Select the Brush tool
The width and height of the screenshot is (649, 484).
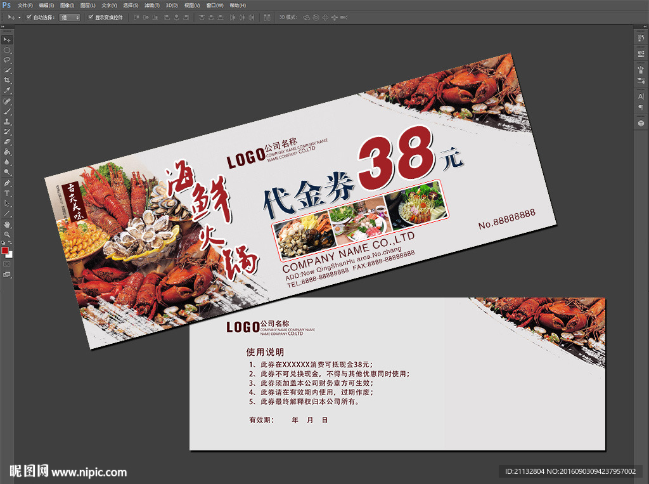[x=7, y=112]
